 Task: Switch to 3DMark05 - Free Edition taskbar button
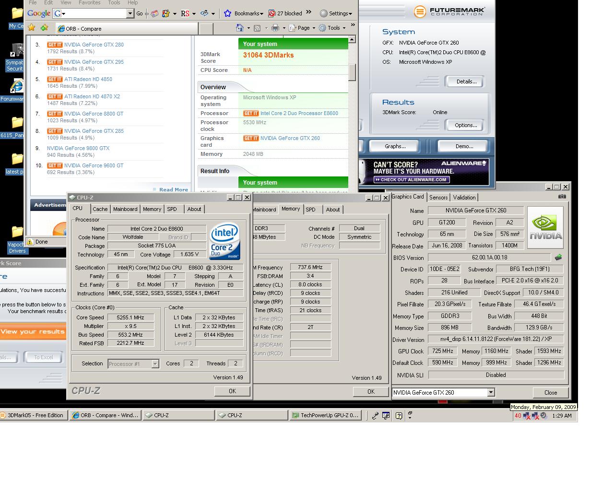pos(34,415)
